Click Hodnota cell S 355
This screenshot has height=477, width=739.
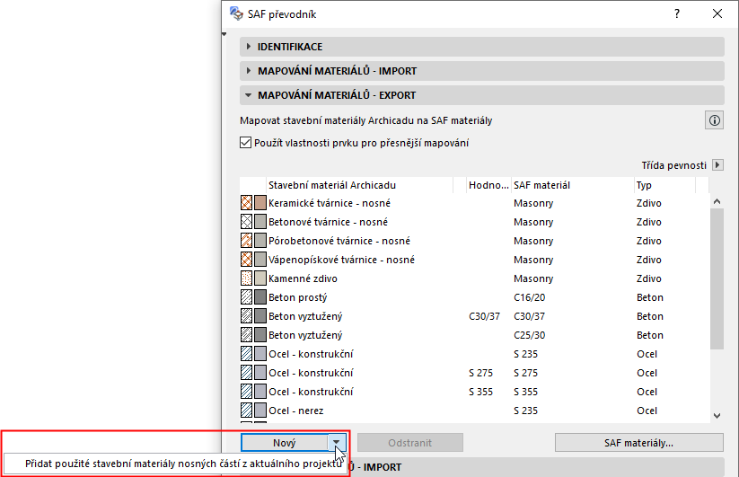click(x=480, y=392)
